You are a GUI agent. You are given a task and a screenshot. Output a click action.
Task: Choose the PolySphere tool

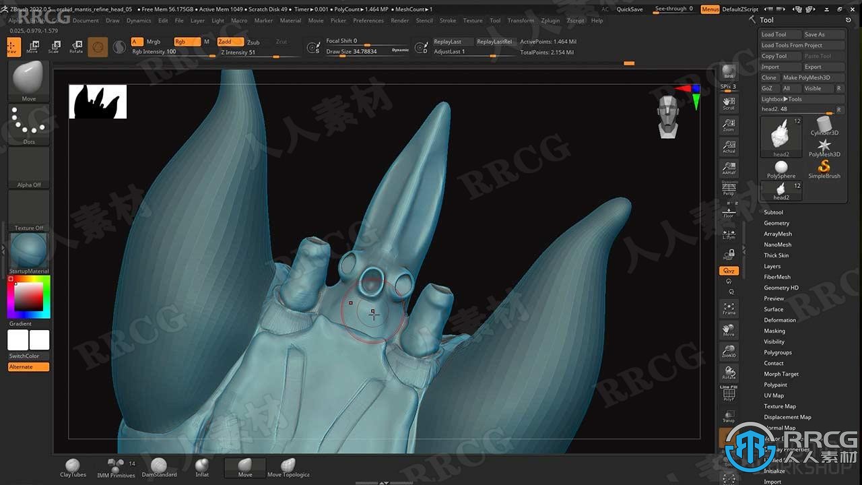781,169
